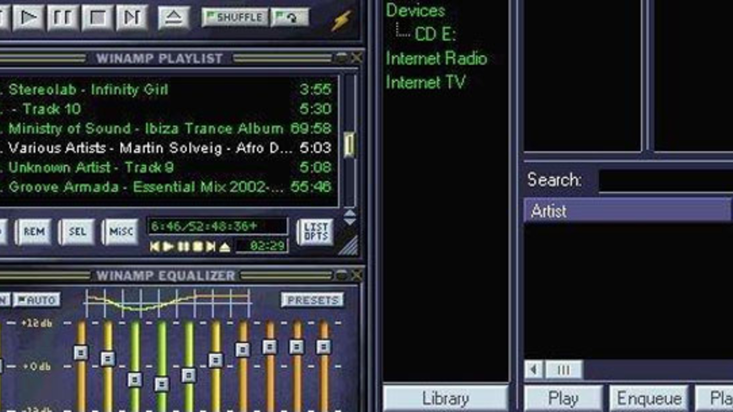Sort by the Artist column header
The height and width of the screenshot is (412, 733).
(x=628, y=211)
